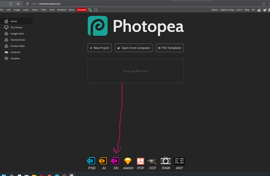Click the .PDF format icon

(141, 161)
